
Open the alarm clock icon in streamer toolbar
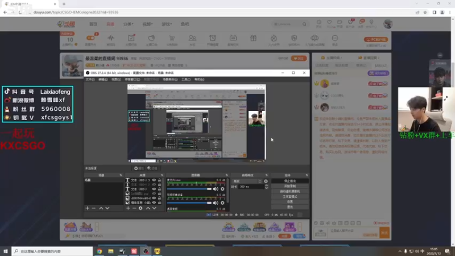click(212, 38)
